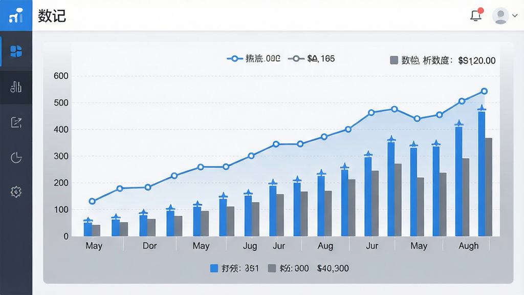Check the notification bell

click(476, 15)
